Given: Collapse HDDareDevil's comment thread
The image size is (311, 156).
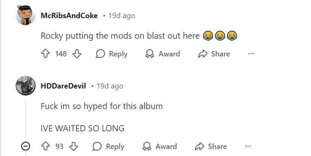Looking at the screenshot, I should (x=26, y=146).
